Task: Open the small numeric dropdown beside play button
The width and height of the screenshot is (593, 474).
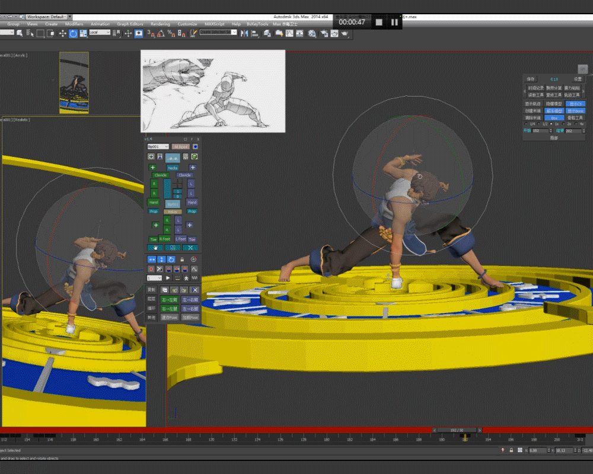Action: click(154, 278)
